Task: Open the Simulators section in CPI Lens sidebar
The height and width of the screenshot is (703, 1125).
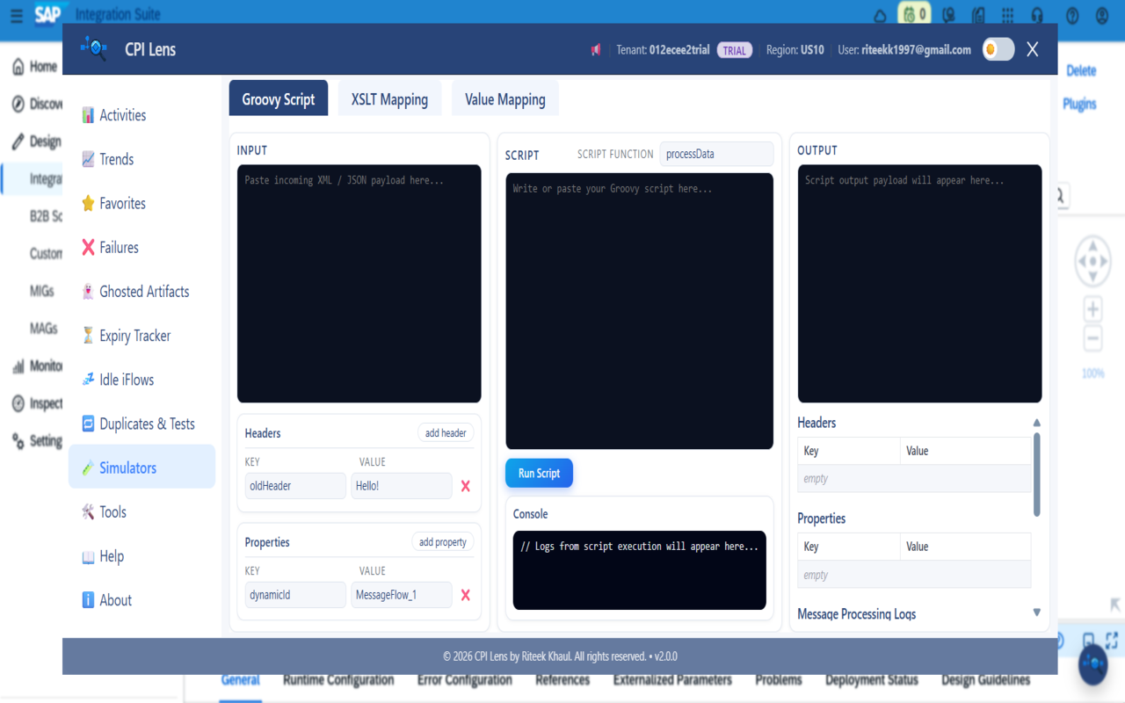Action: click(128, 467)
